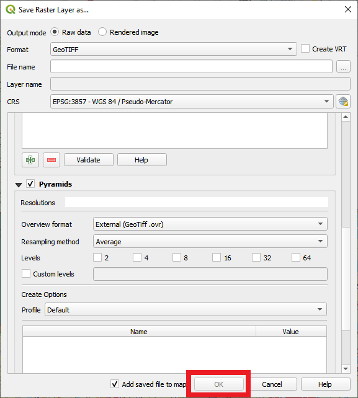Click the Value column header
358x398 pixels.
(291, 331)
